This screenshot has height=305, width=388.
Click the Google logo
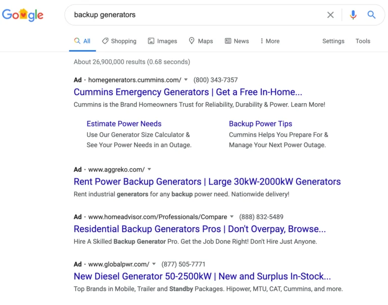23,15
